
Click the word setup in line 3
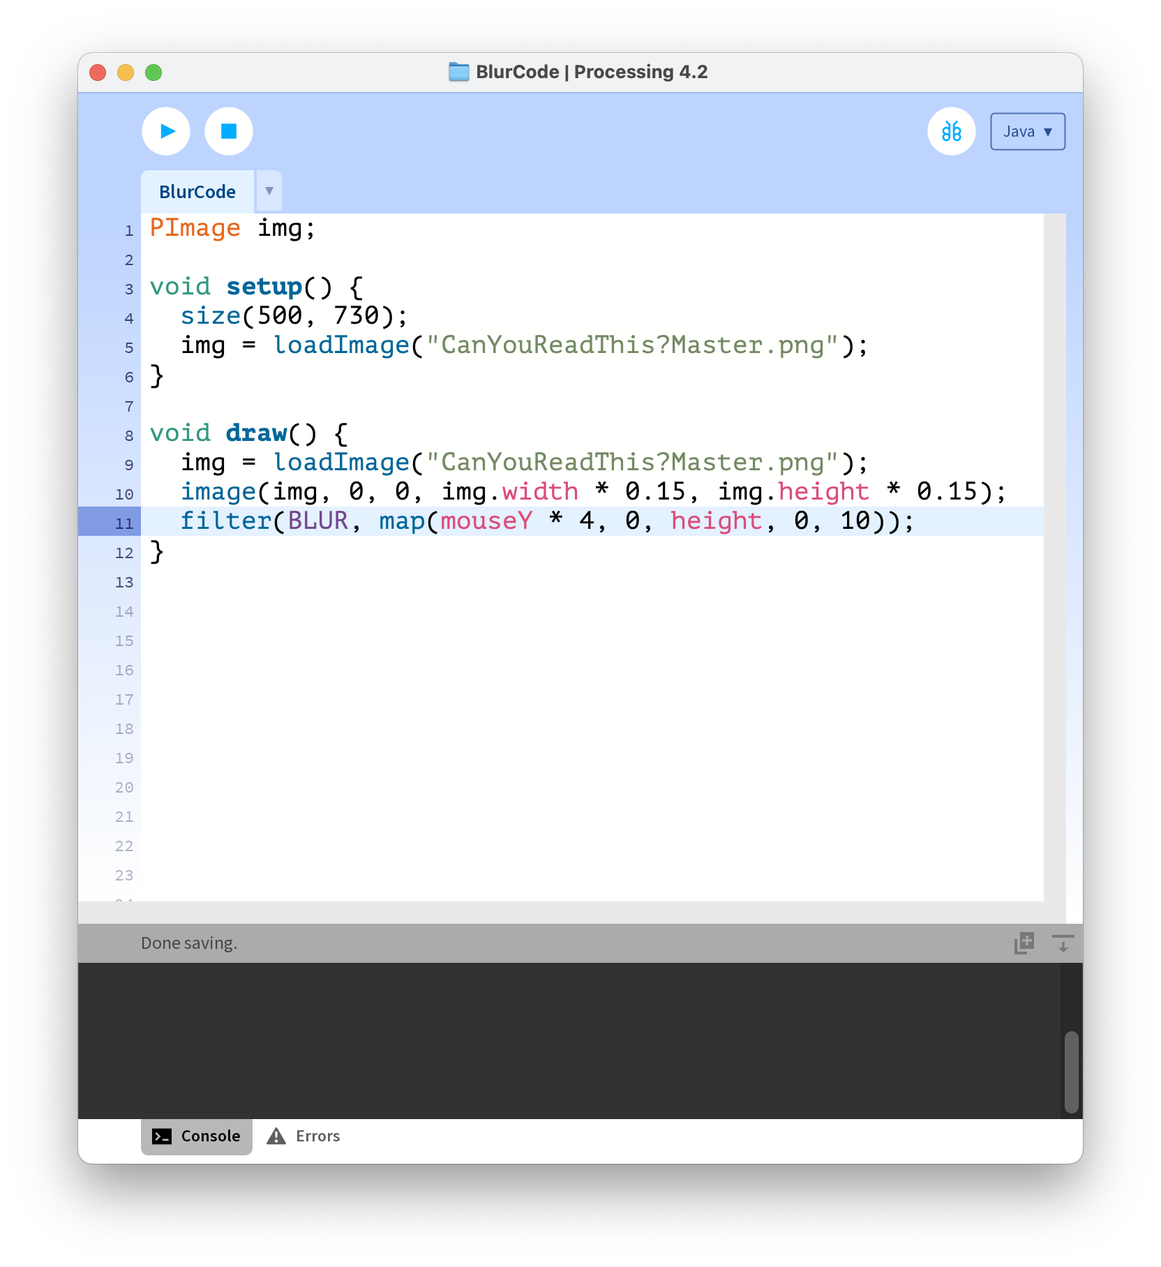tap(264, 287)
